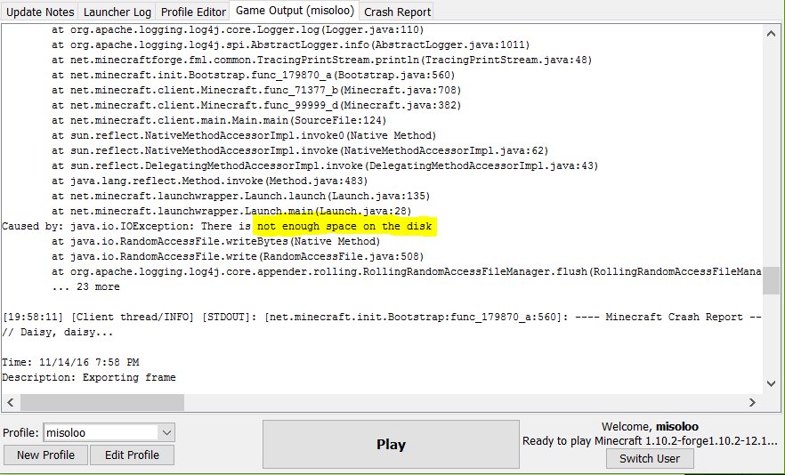The width and height of the screenshot is (785, 475).
Task: Click the 'Minecraft.func_71377_b' stack line
Action: point(256,90)
